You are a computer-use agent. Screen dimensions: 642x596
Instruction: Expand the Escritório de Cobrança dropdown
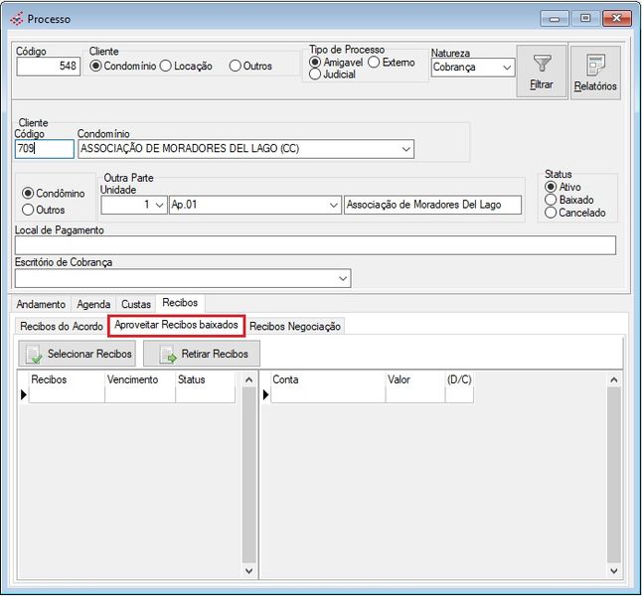coord(343,278)
